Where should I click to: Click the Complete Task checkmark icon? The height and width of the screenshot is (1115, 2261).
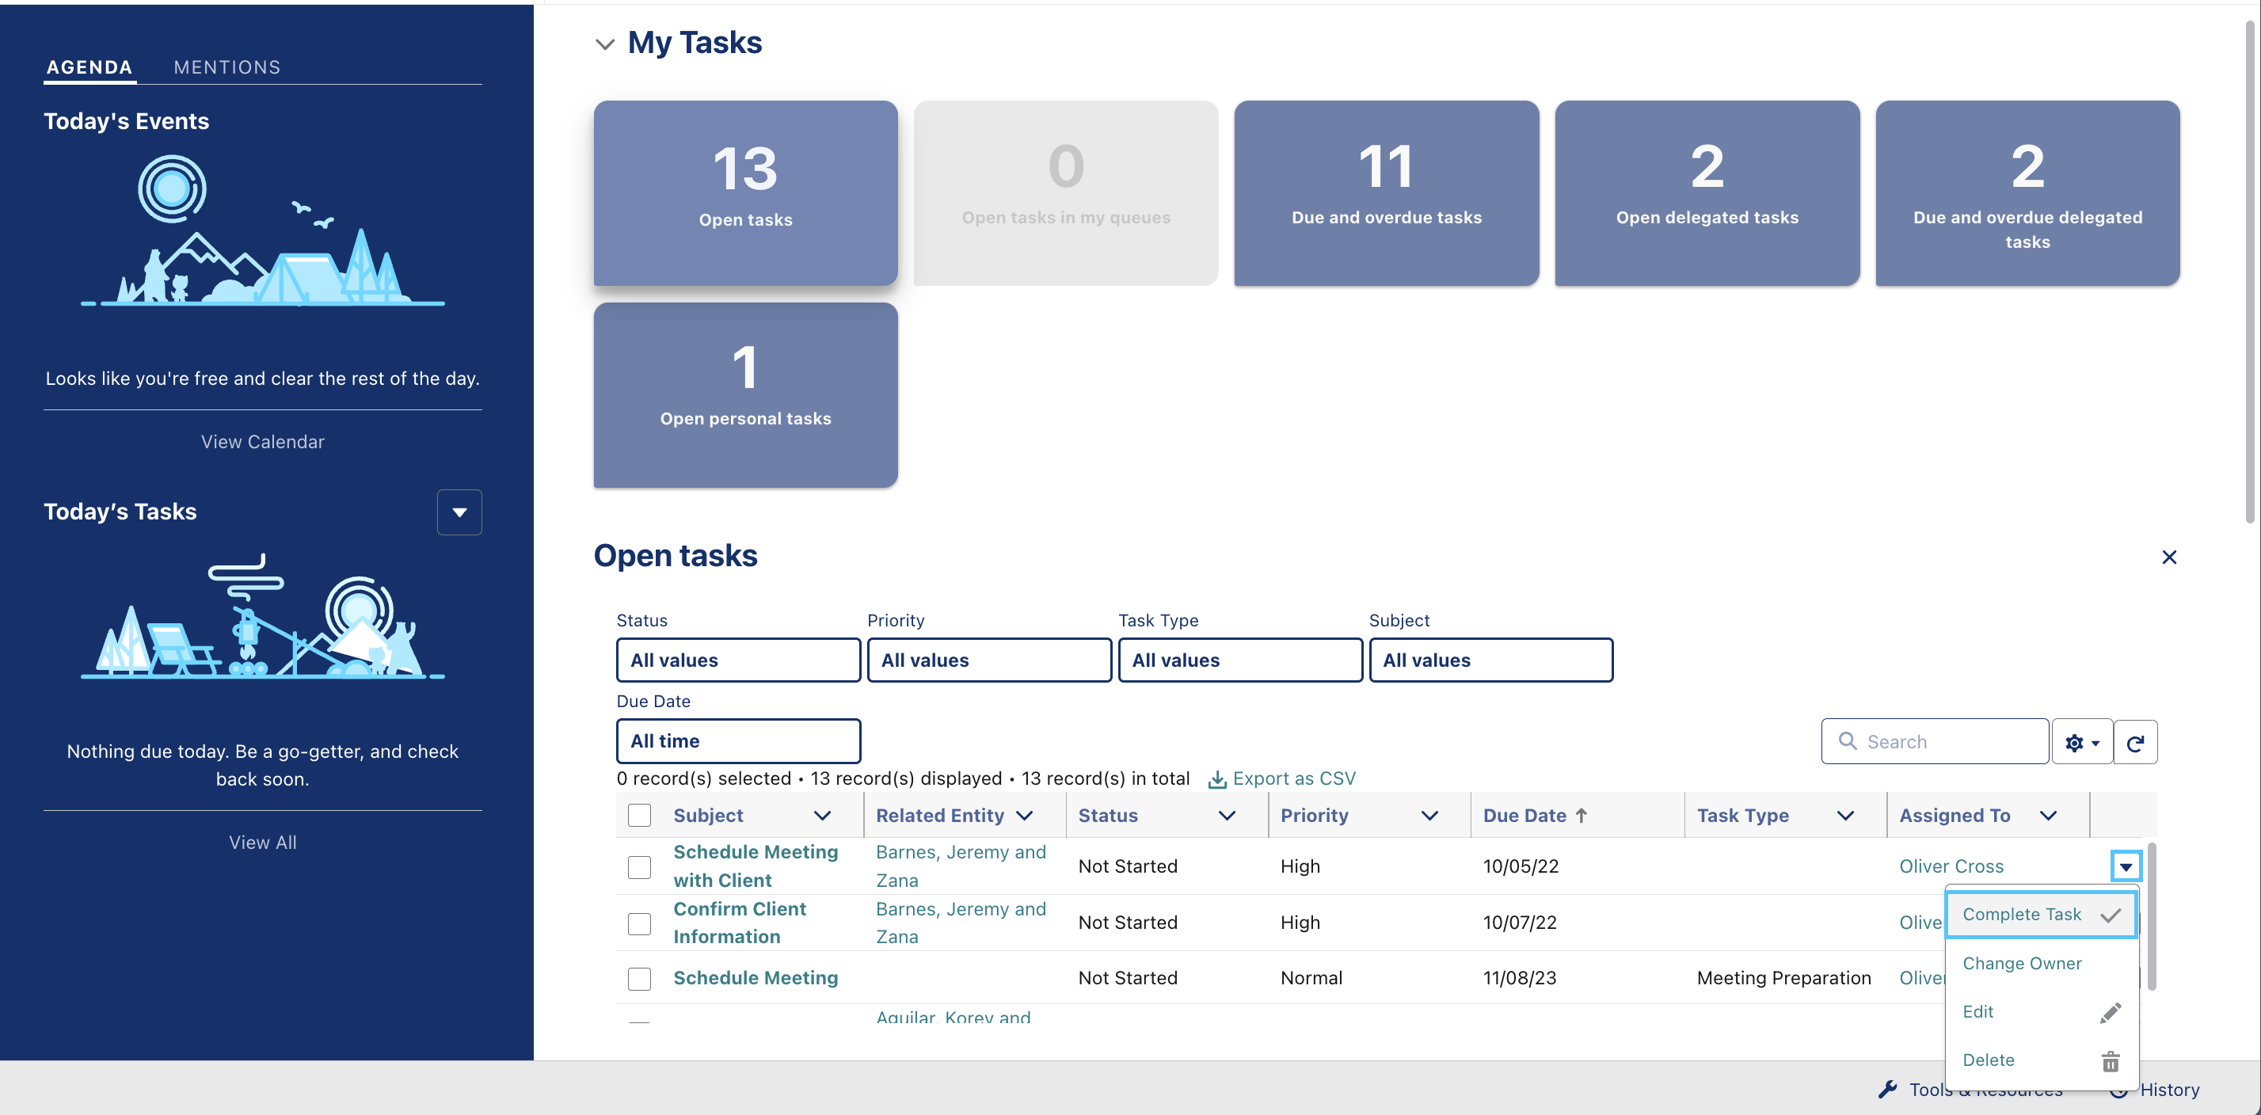pyautogui.click(x=2110, y=915)
